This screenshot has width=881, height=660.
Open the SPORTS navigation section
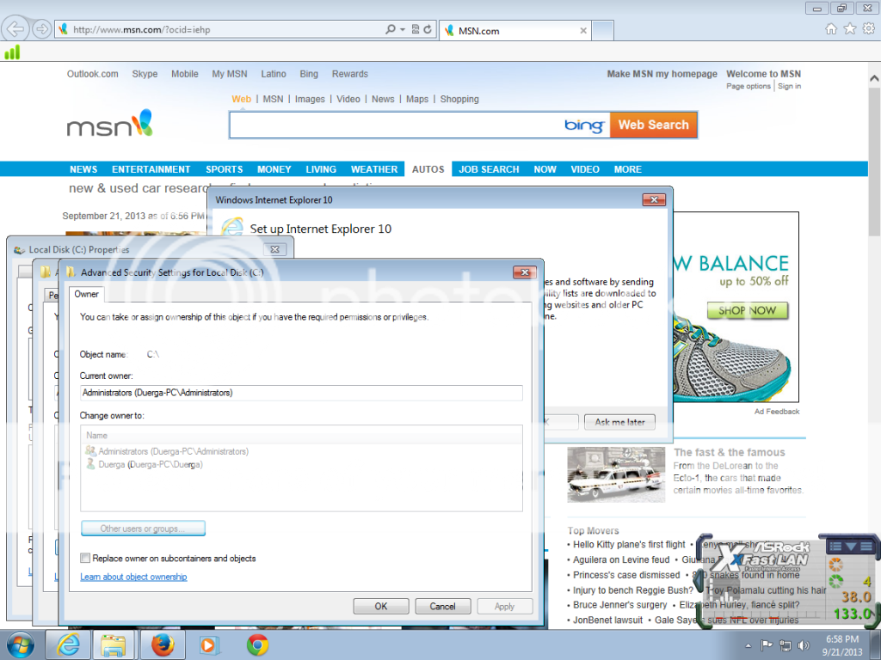pyautogui.click(x=225, y=169)
